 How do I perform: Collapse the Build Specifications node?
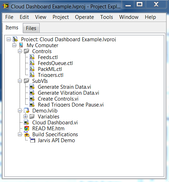click(20, 134)
